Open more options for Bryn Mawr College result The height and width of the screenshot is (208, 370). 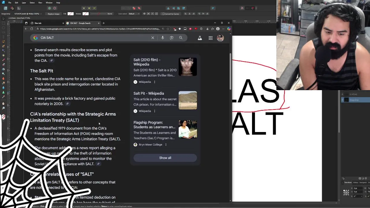pos(166,145)
